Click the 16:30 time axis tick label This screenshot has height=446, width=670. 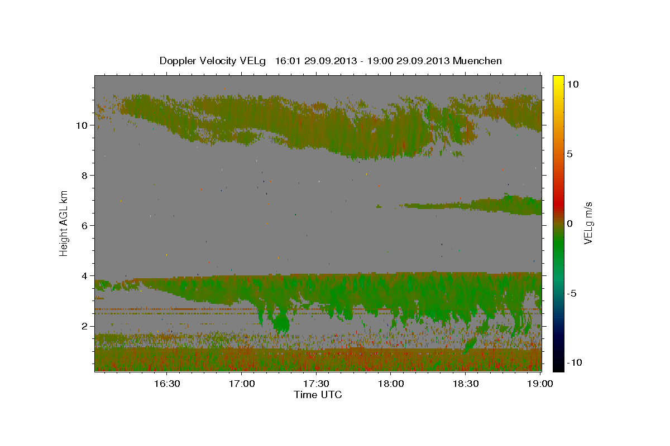point(167,384)
